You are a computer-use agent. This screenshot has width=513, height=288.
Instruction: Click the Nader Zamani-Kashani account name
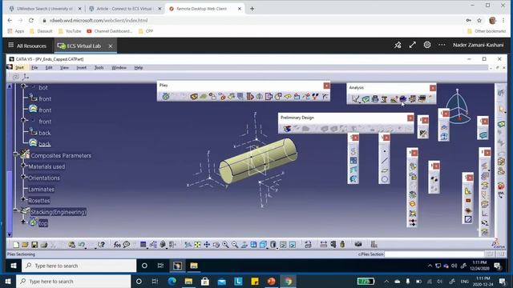(478, 45)
